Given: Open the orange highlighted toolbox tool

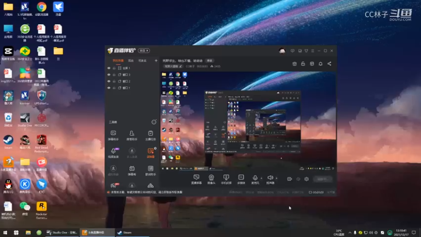Looking at the screenshot, I should 151,153.
